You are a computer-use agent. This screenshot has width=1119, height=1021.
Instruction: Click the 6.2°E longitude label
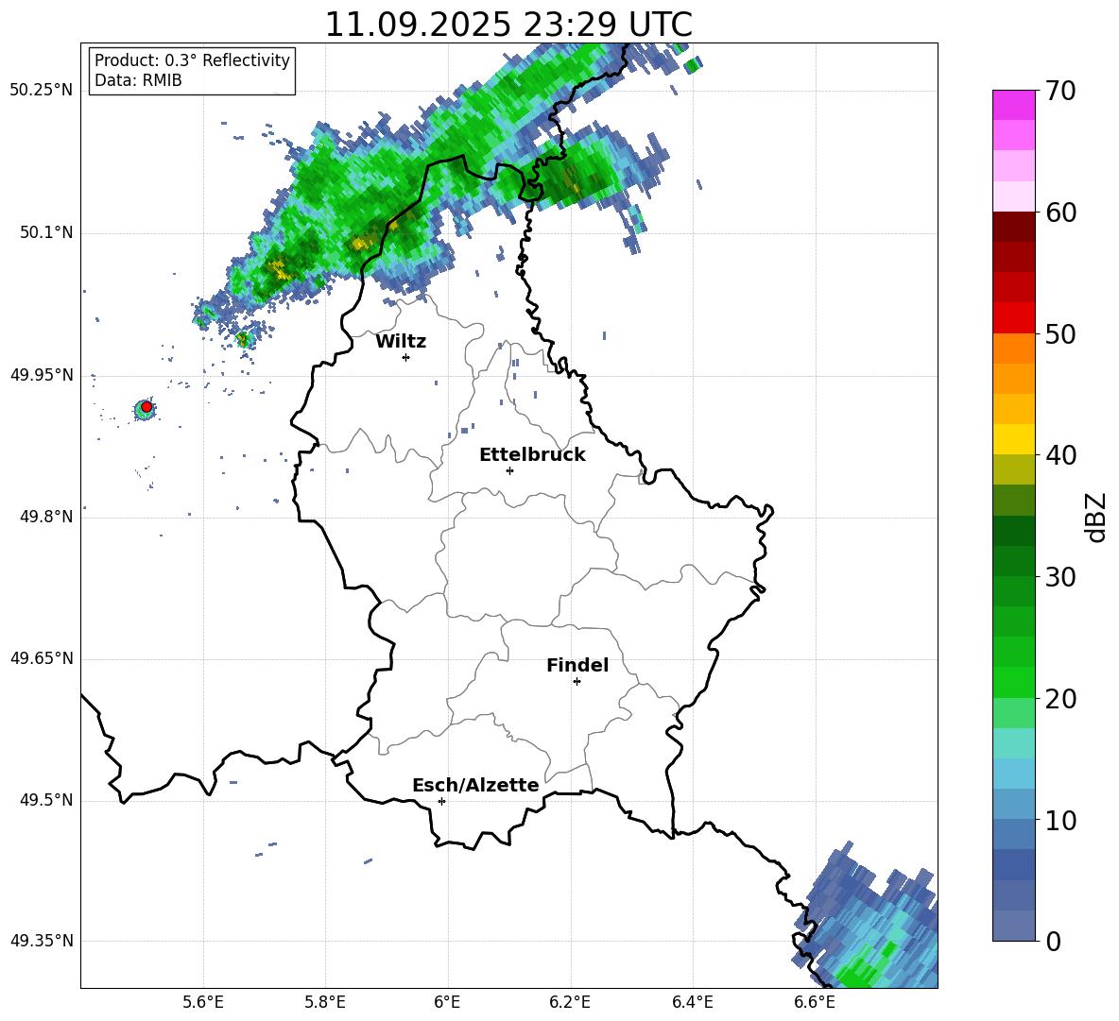coord(570,1002)
